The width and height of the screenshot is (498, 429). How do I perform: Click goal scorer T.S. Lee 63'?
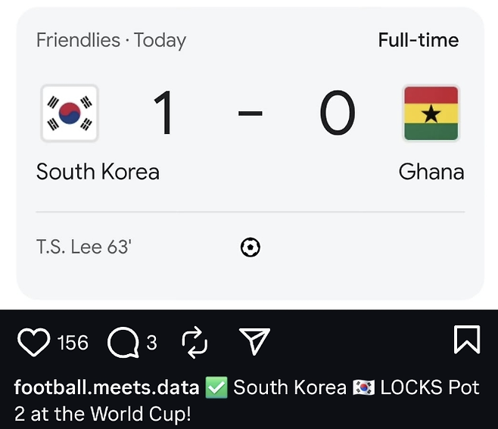point(84,247)
